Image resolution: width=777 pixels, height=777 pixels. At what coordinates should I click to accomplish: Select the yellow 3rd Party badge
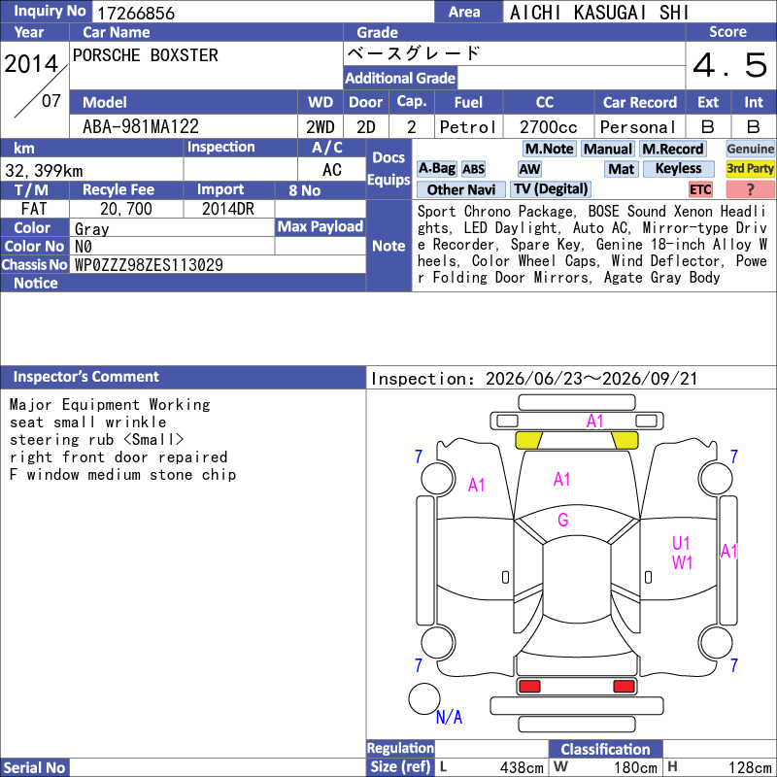point(750,169)
